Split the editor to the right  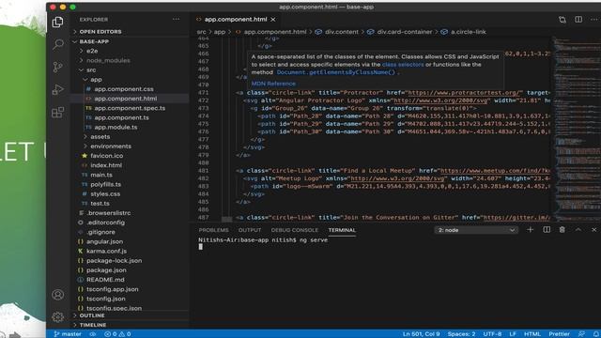[x=578, y=19]
